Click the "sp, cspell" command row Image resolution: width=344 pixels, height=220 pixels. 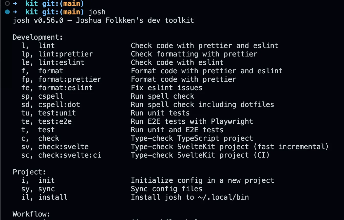(x=108, y=96)
